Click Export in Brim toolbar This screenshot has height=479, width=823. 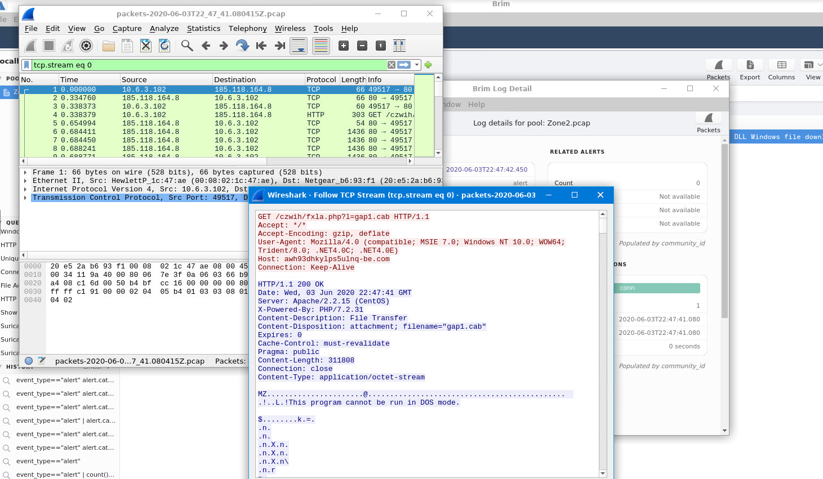[x=750, y=70]
